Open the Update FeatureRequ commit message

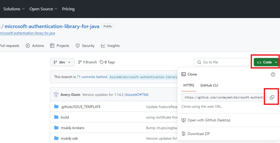tap(162, 107)
